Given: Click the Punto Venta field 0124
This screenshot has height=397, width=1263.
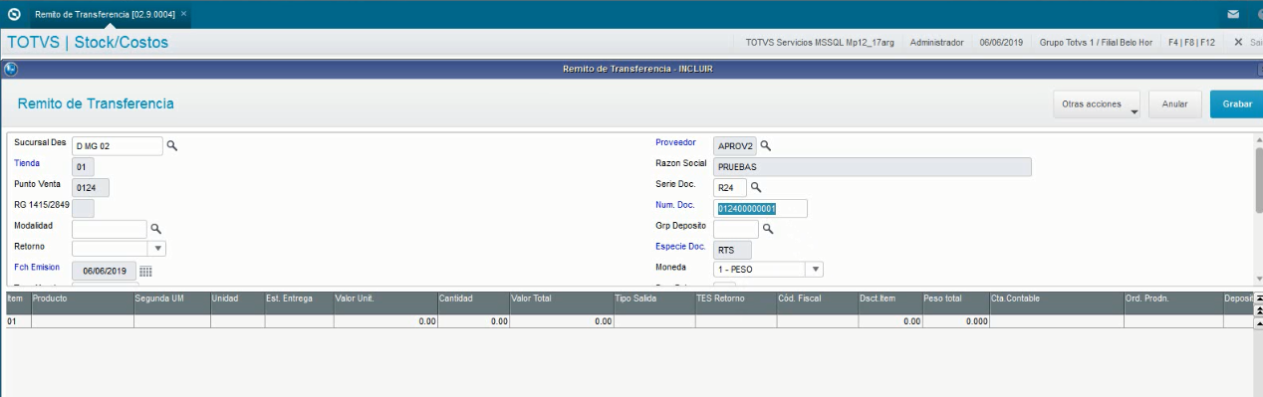Looking at the screenshot, I should click(91, 187).
